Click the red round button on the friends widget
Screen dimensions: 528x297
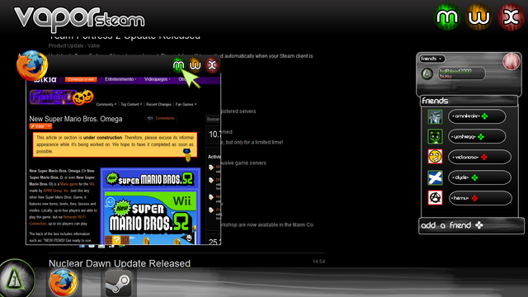point(511,61)
